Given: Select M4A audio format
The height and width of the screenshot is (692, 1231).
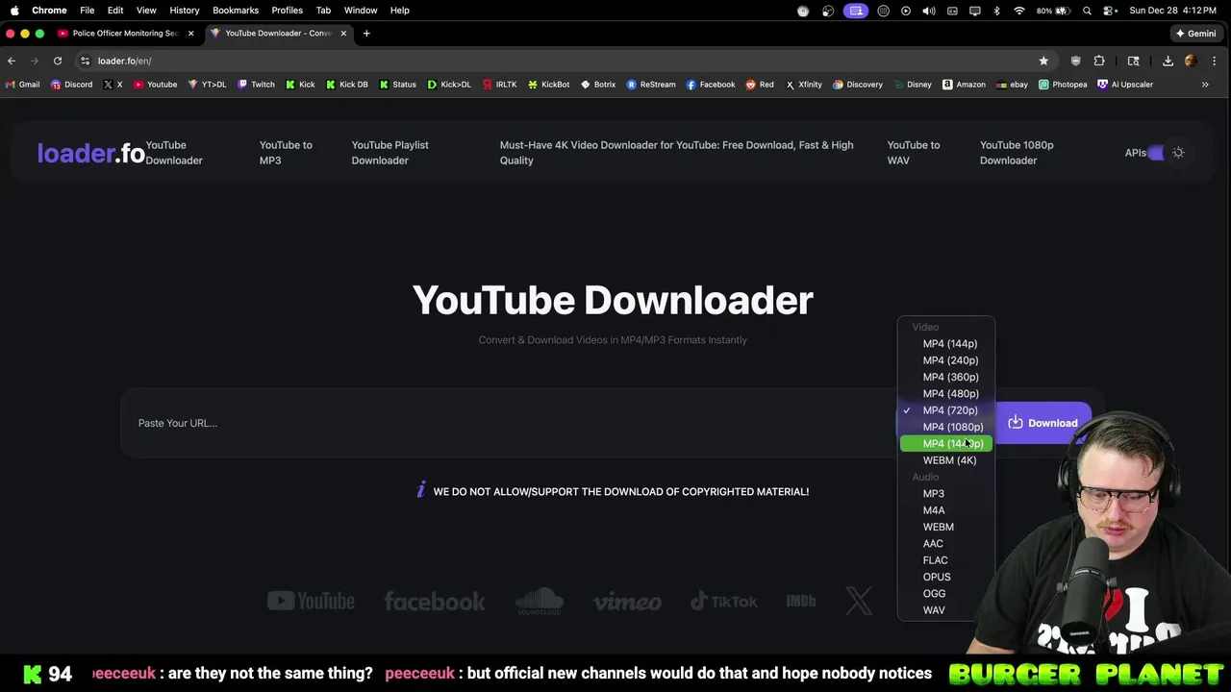Looking at the screenshot, I should 945,510.
